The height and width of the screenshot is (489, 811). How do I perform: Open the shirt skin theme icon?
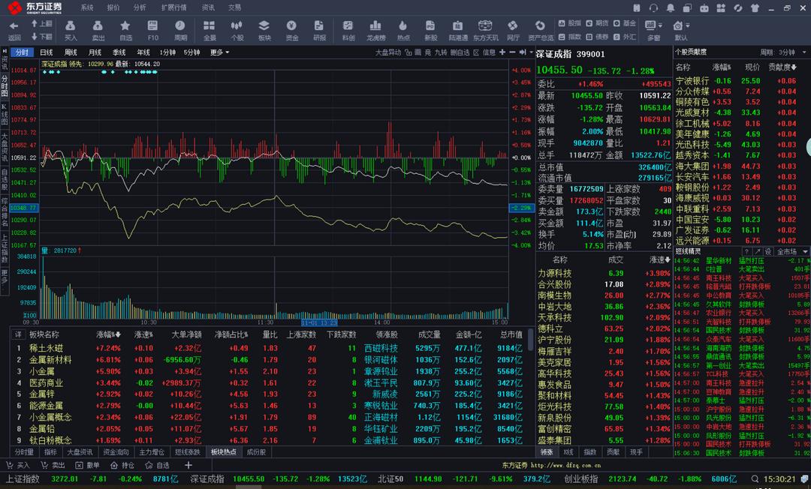click(755, 7)
